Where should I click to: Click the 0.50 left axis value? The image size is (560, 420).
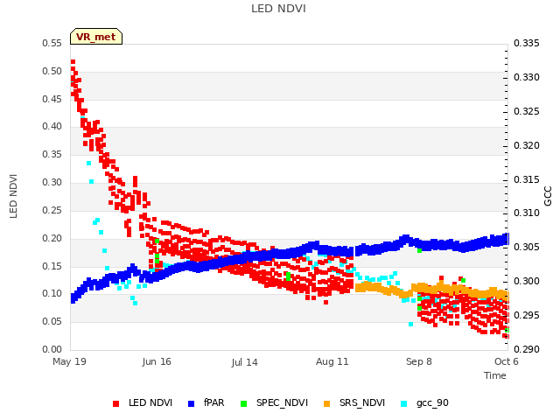pyautogui.click(x=52, y=71)
